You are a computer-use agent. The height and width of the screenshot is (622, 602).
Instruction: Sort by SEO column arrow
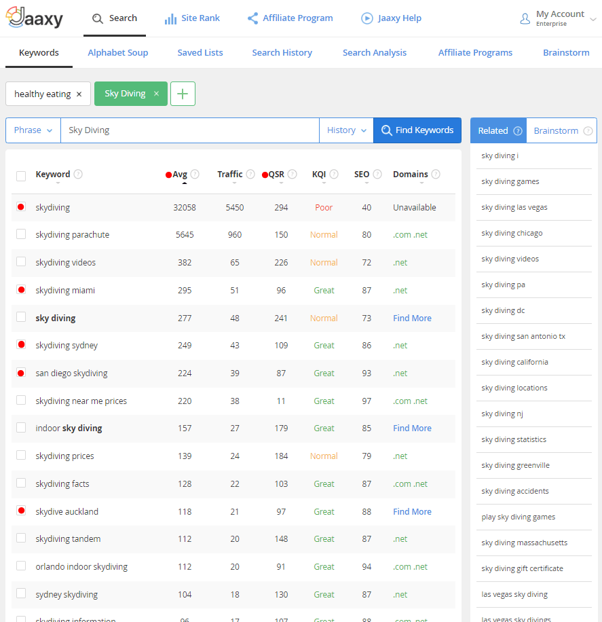coord(366,183)
